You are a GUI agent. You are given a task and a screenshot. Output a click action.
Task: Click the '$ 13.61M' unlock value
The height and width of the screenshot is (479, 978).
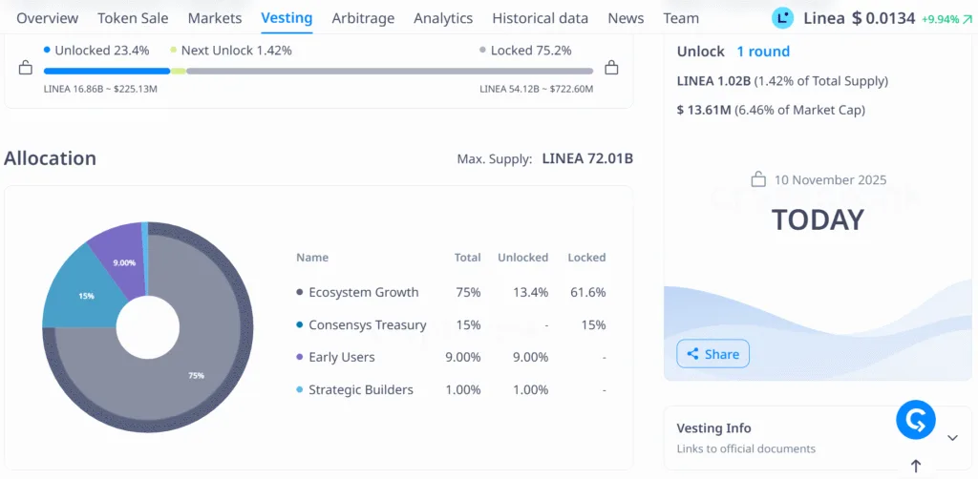[x=704, y=111]
